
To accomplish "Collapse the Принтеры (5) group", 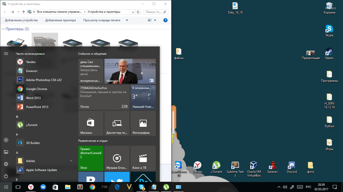I will (x=3, y=29).
